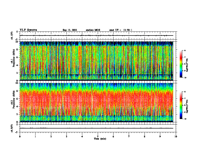198x153 pixels.
Task: Click the ch.3 voltage waveform trace
Action: [x=96, y=128]
